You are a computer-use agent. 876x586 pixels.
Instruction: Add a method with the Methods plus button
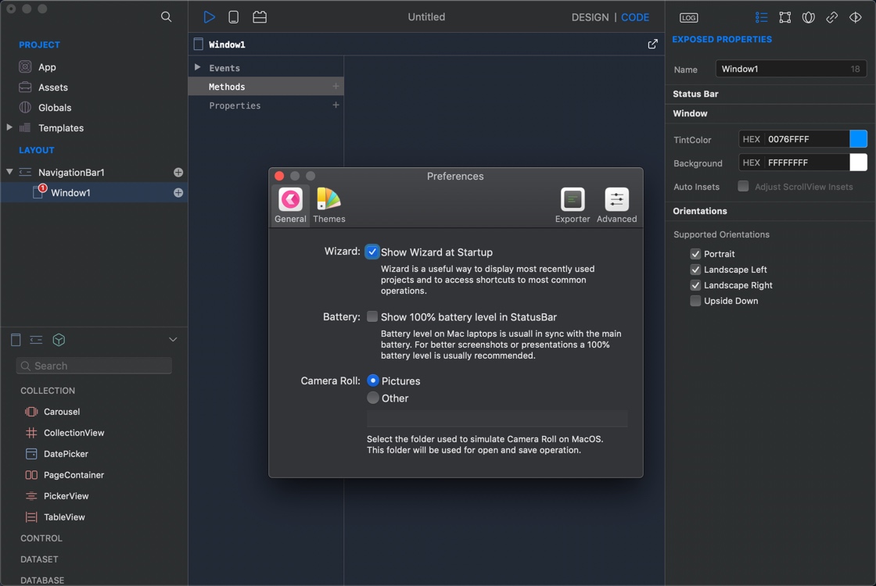pos(336,86)
